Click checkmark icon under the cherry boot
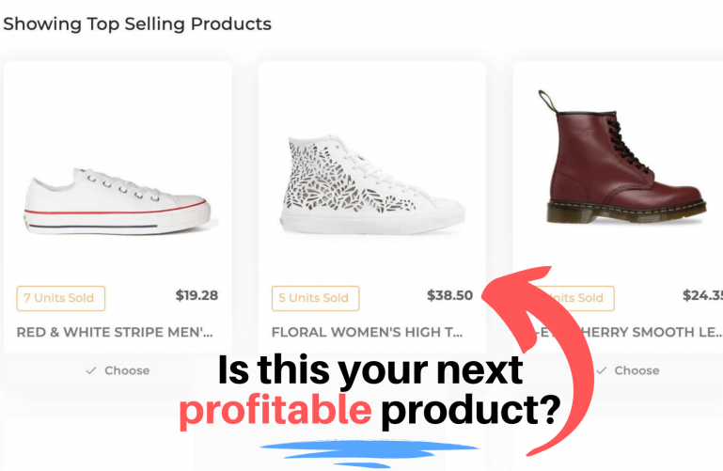The height and width of the screenshot is (471, 723). (x=602, y=370)
